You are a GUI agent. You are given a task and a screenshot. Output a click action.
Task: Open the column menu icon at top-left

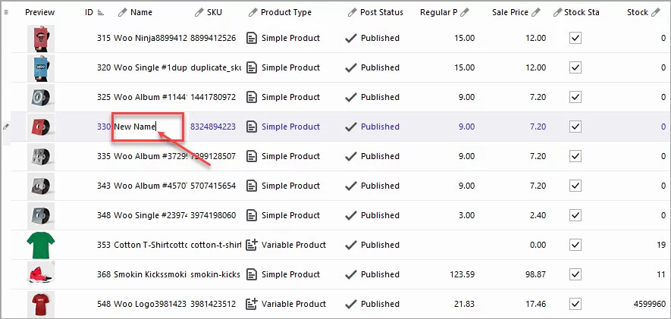(x=6, y=12)
